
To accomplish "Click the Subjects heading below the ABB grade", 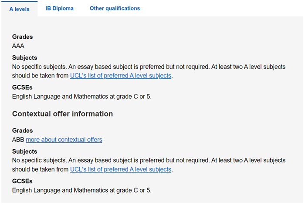I will tap(24, 151).
